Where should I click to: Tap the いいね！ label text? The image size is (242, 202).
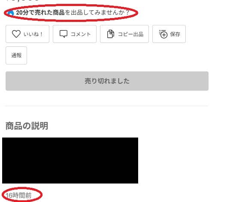click(x=33, y=34)
